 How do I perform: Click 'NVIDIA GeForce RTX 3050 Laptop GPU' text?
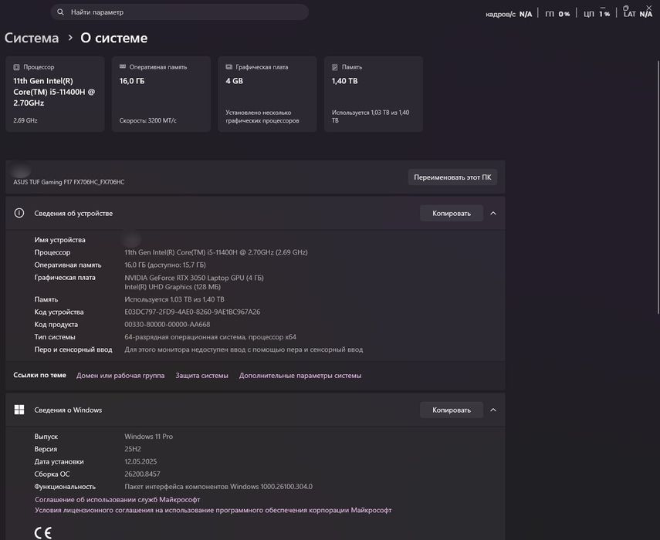click(x=194, y=278)
